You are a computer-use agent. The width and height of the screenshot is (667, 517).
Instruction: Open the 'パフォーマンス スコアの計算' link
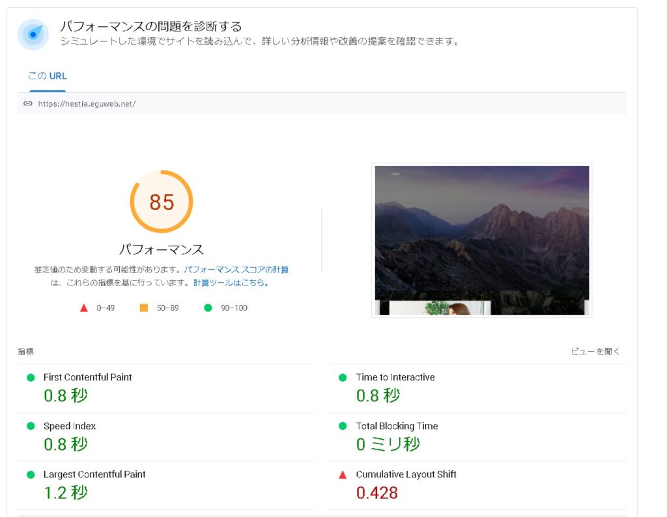coord(236,269)
